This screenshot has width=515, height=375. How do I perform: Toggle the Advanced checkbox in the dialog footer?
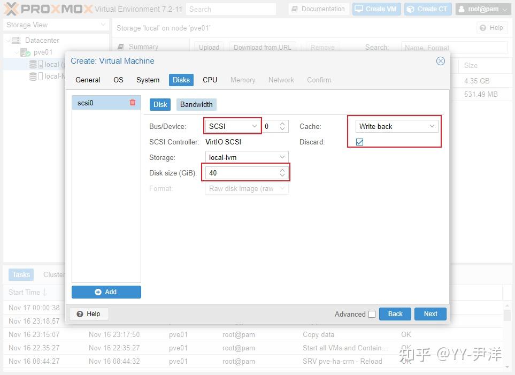click(x=372, y=314)
